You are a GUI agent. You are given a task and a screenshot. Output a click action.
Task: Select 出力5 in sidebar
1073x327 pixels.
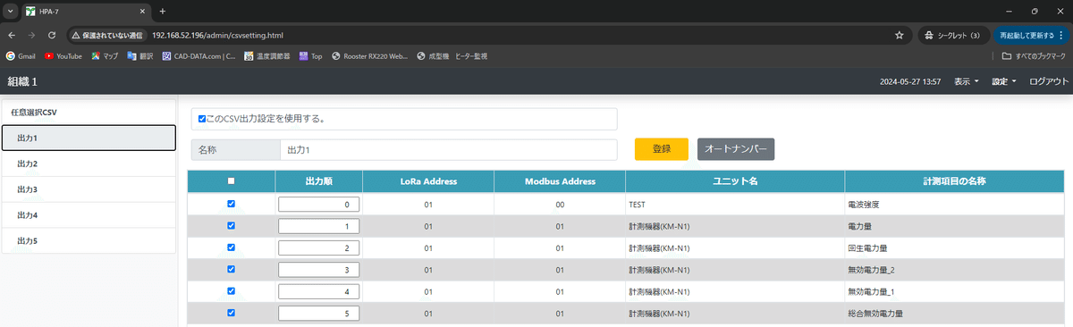89,240
